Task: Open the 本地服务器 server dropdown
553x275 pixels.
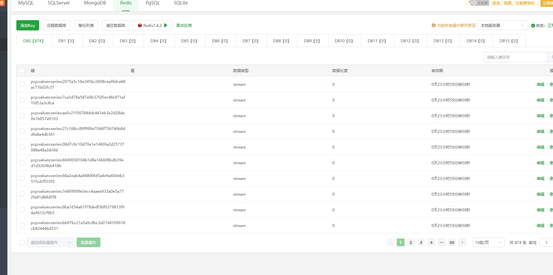Action: coord(502,25)
